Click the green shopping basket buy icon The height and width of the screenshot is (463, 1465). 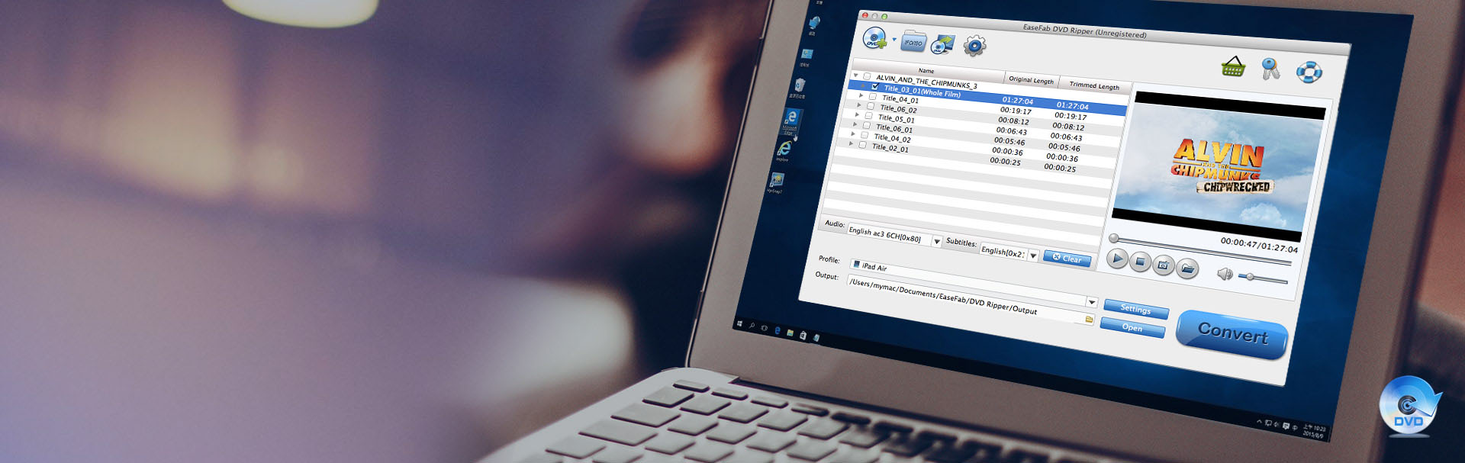1233,67
